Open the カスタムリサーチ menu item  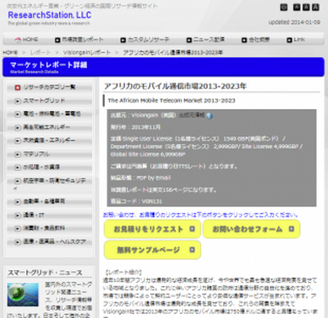[145, 40]
